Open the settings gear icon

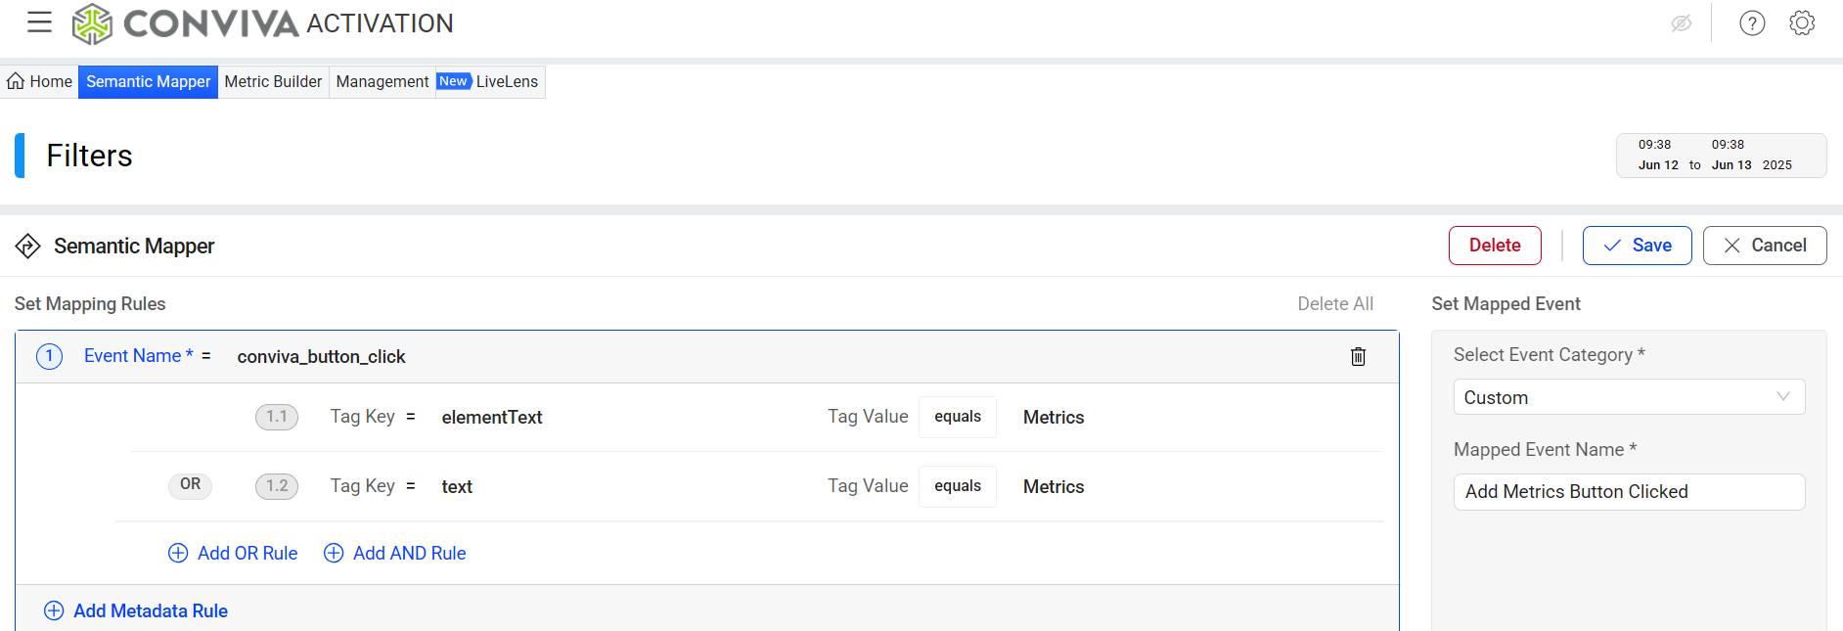coord(1802,23)
